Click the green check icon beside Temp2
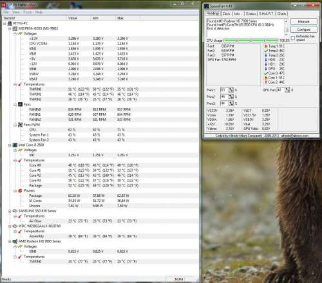 pyautogui.click(x=266, y=51)
